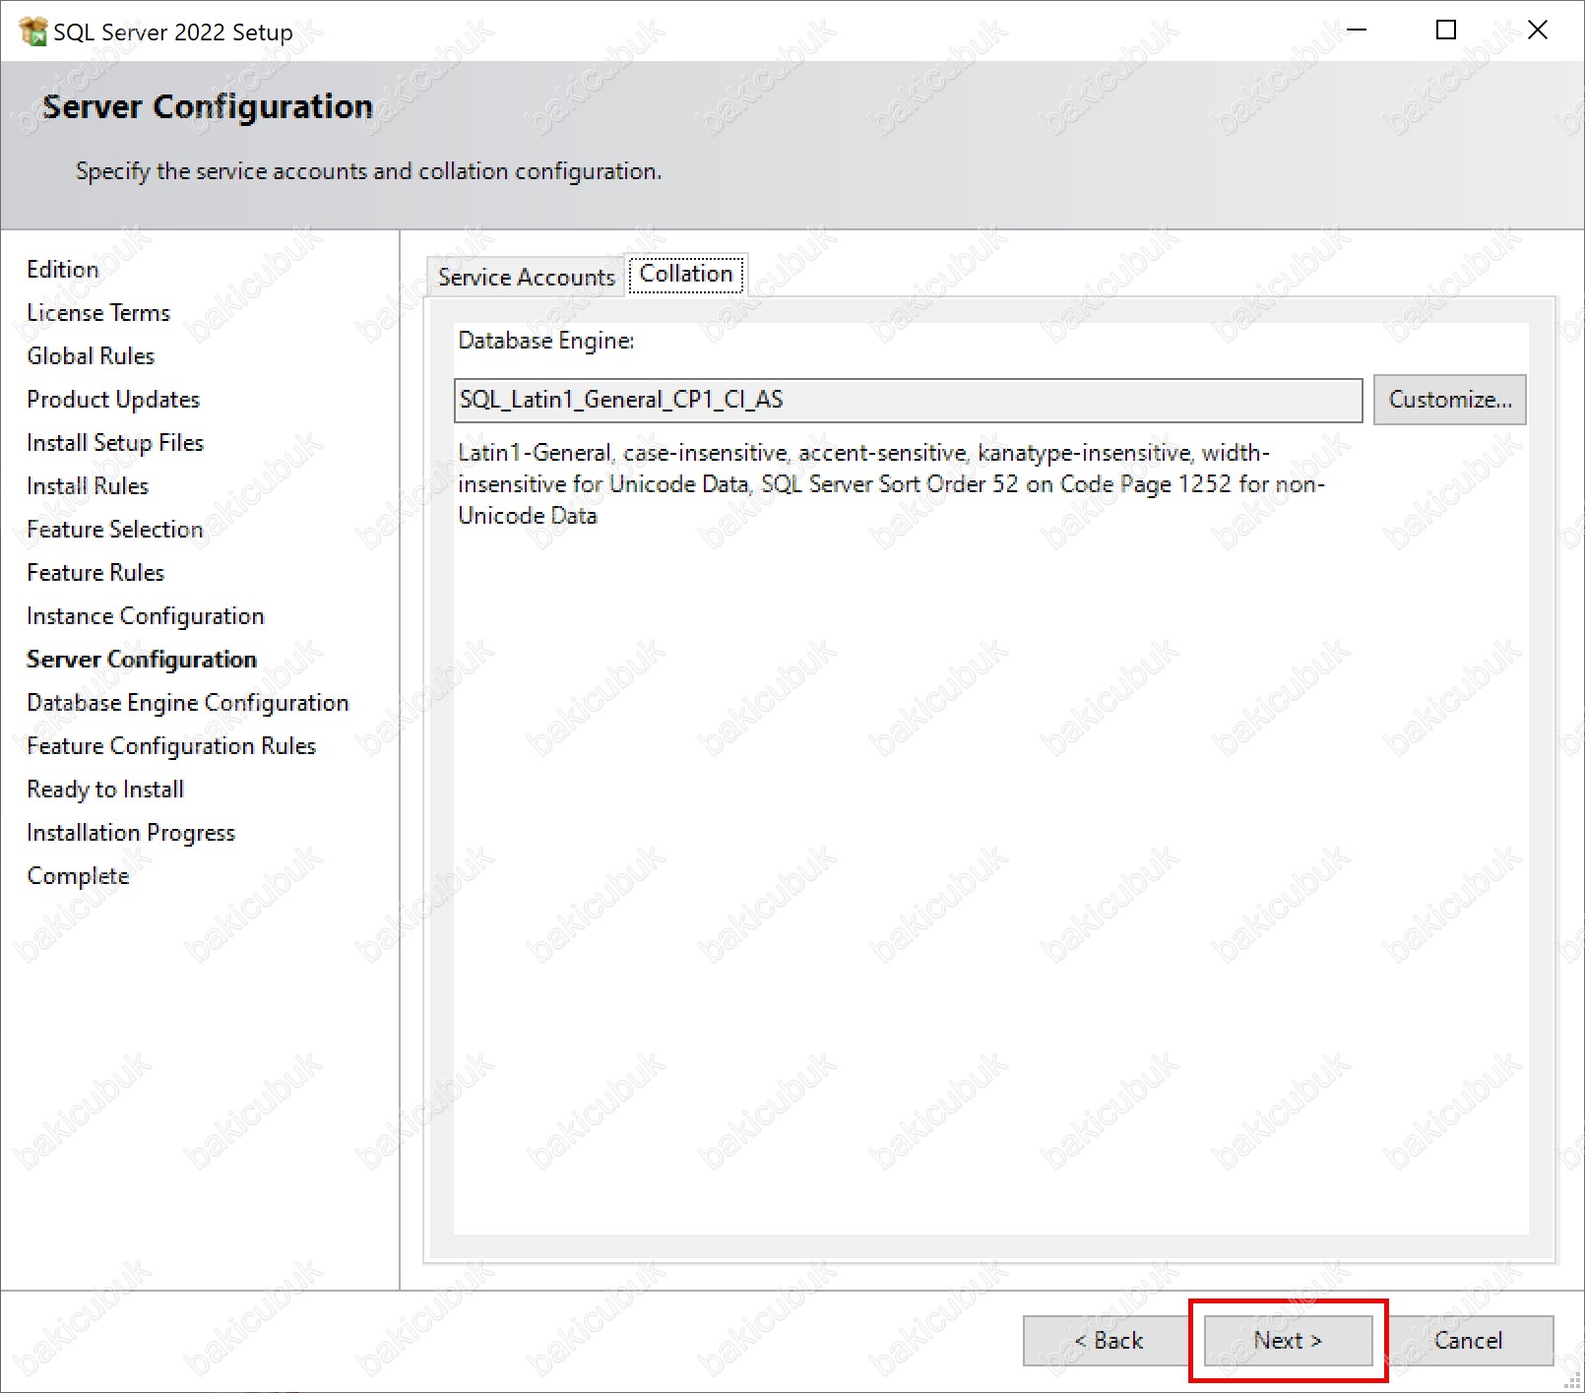Viewport: 1585px width, 1393px height.
Task: Proceed with the Next button
Action: pos(1288,1340)
